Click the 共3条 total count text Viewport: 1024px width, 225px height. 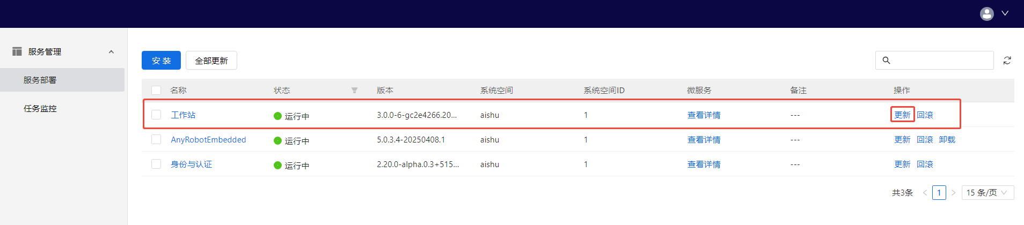[x=902, y=192]
